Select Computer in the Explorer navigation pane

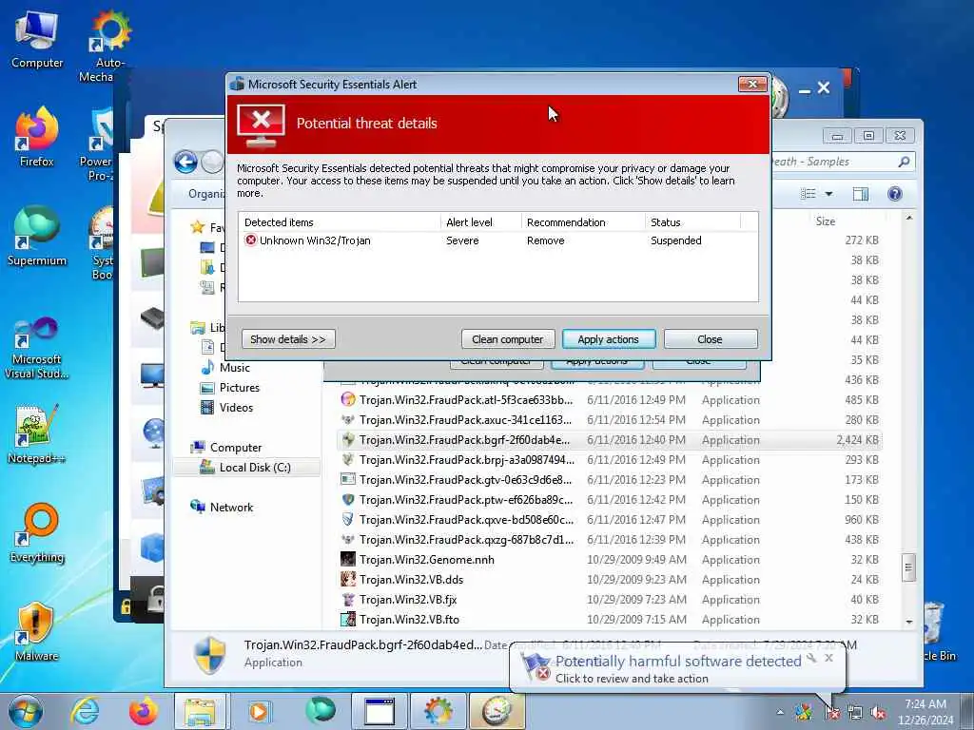[x=226, y=447]
